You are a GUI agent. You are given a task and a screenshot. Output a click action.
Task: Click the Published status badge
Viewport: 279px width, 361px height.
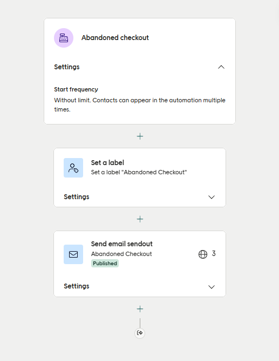pyautogui.click(x=105, y=264)
